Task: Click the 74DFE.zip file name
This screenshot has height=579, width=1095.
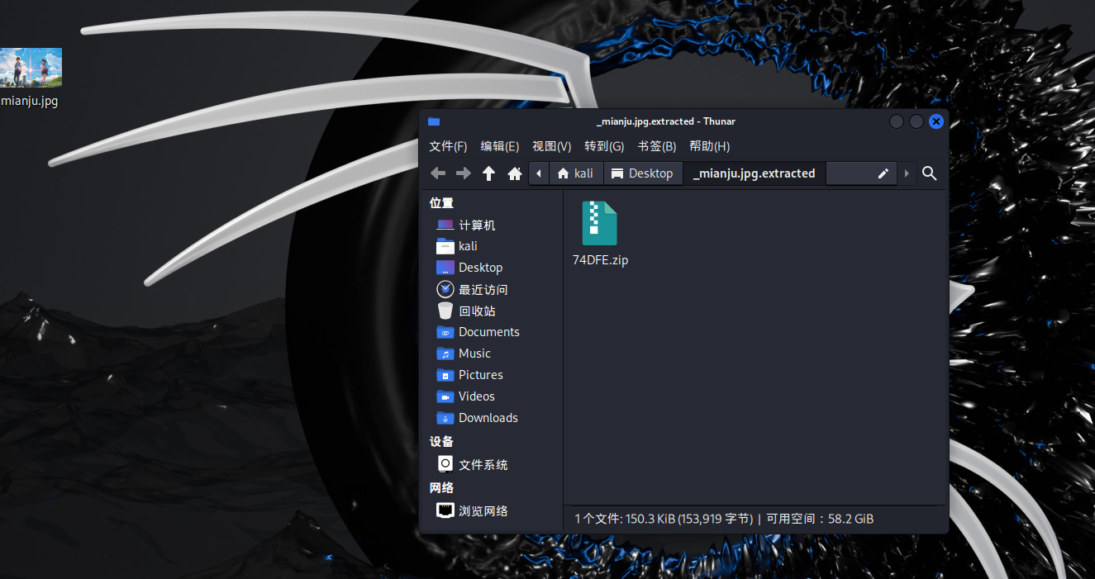Action: [x=601, y=260]
